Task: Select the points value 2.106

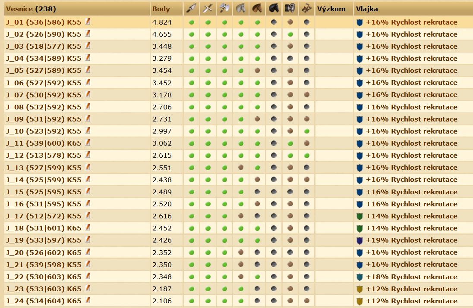Action: pos(162,301)
